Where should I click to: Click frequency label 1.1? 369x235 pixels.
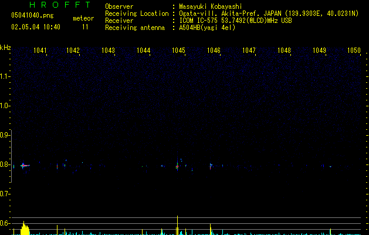pos(5,76)
